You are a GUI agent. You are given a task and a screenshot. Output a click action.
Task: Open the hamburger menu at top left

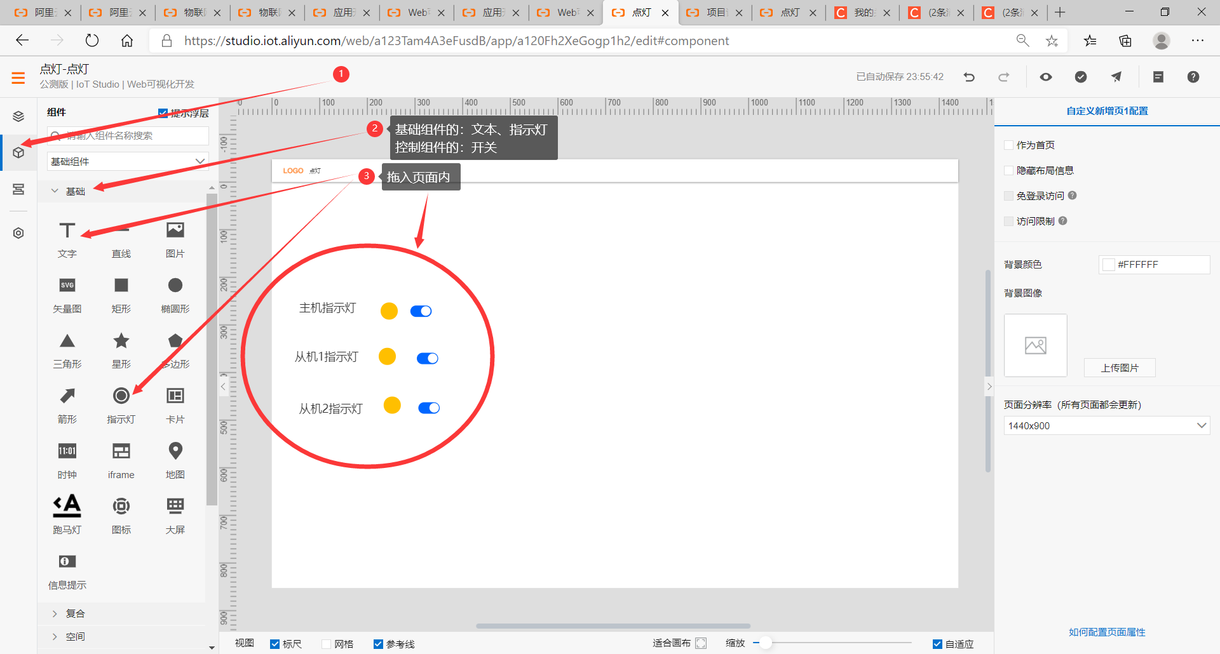[18, 78]
